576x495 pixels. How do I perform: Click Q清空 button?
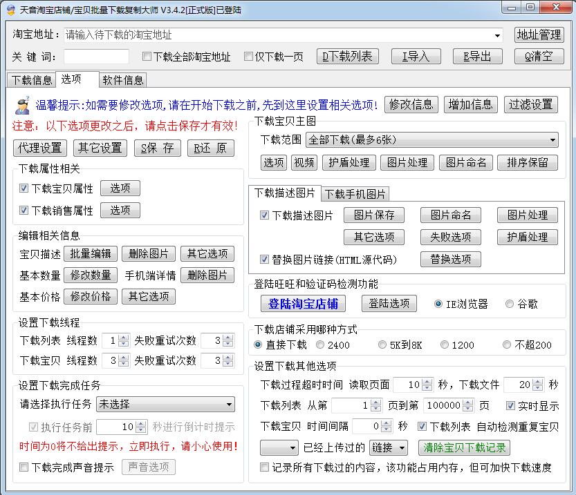539,57
